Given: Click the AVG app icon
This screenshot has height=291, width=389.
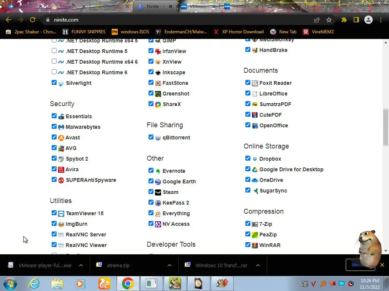Looking at the screenshot, I should pos(61,149).
